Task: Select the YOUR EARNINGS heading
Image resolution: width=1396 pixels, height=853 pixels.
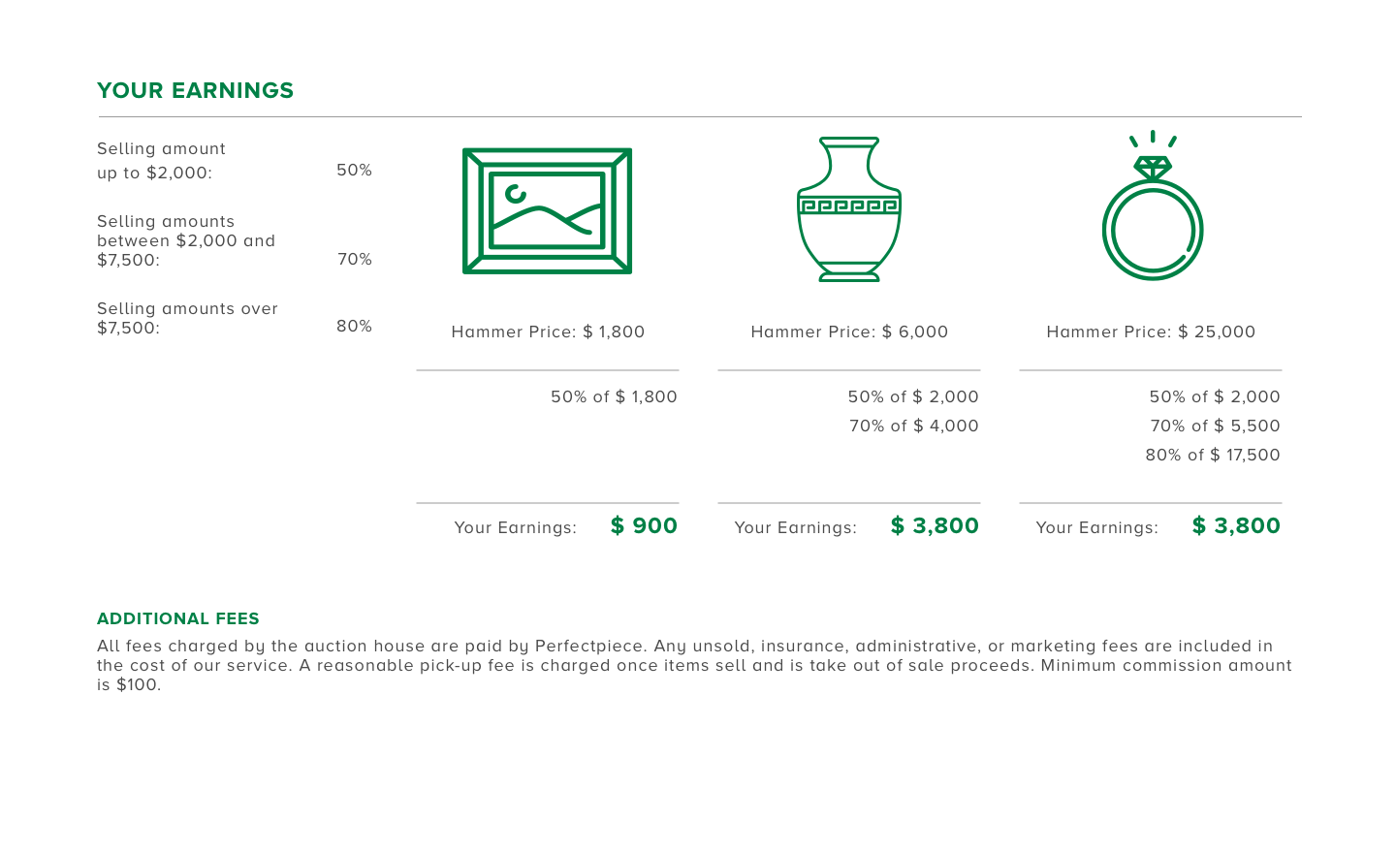Action: [x=195, y=90]
